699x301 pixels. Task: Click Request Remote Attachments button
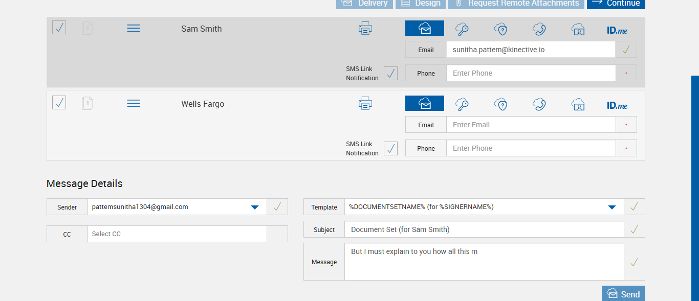pos(516,4)
